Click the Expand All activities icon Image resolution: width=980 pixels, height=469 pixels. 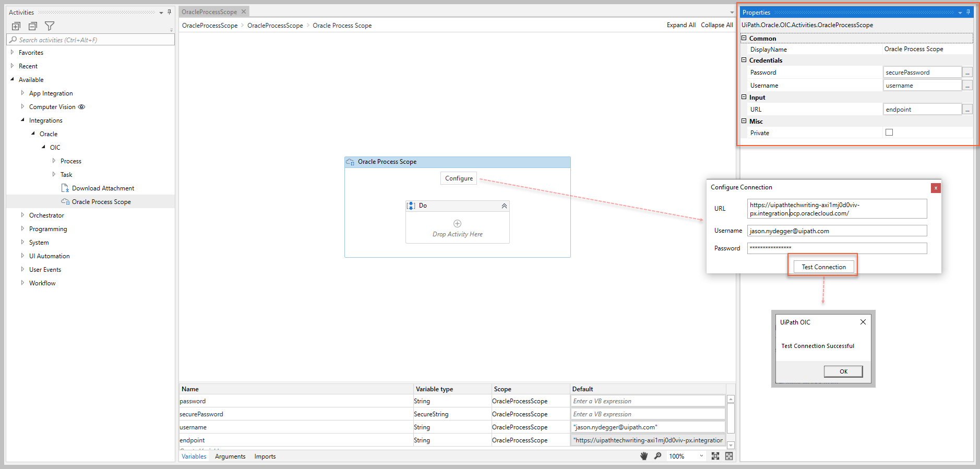tap(16, 26)
